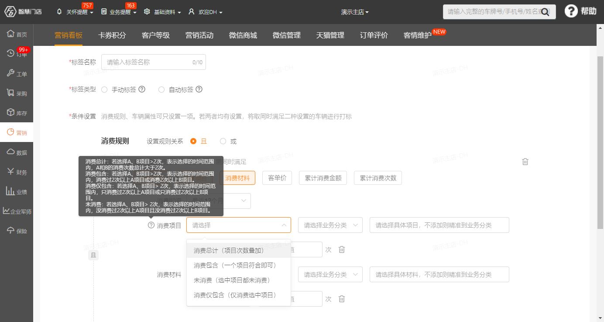
Task: Toggle 累计消费次数 condition button
Action: 378,178
